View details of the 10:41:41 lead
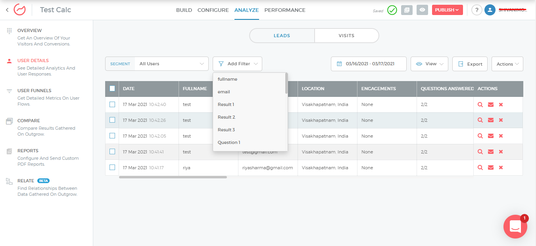Screen dimensions: 536x246 click(480, 152)
